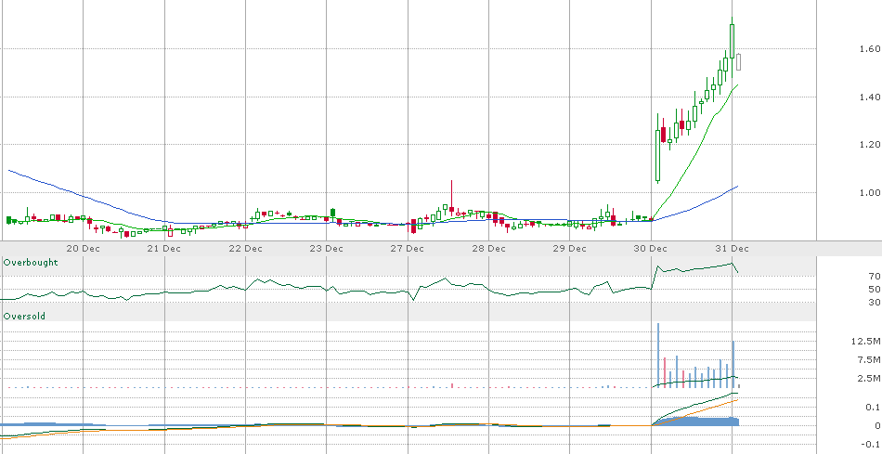Click the 1.60 price axis label
The width and height of the screenshot is (882, 454).
coord(870,49)
